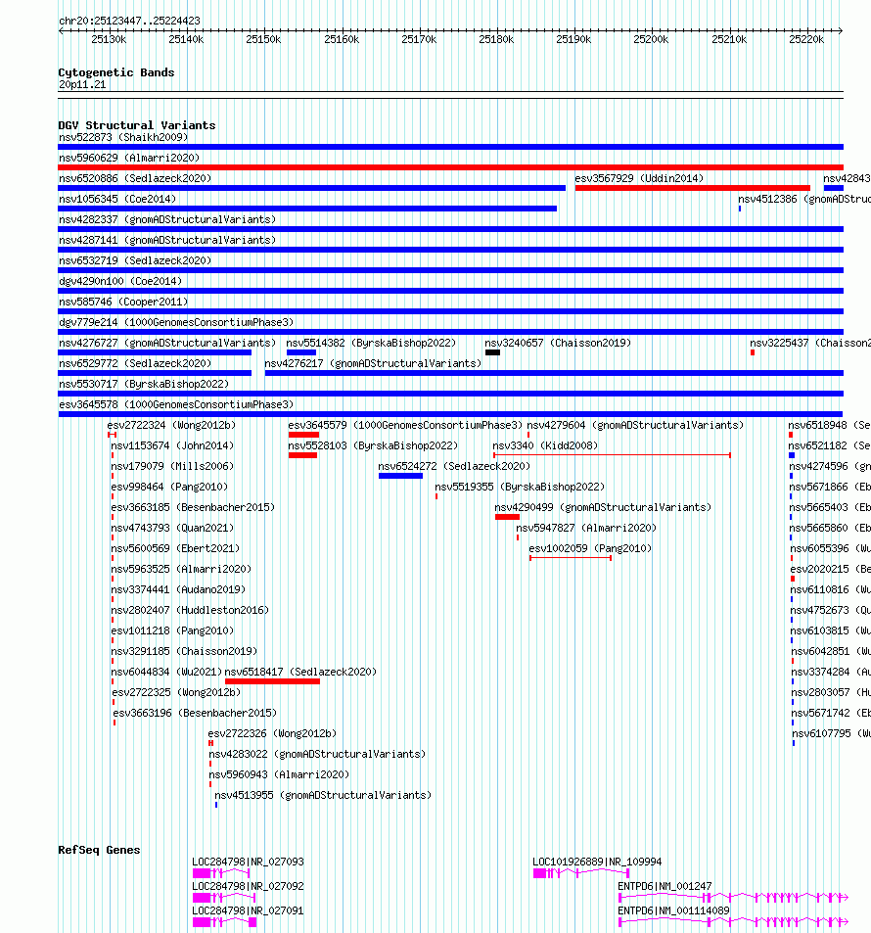Click the thin red nsv3340 (Kidd2008) line
Viewport: 871px width, 933px height.
point(612,455)
